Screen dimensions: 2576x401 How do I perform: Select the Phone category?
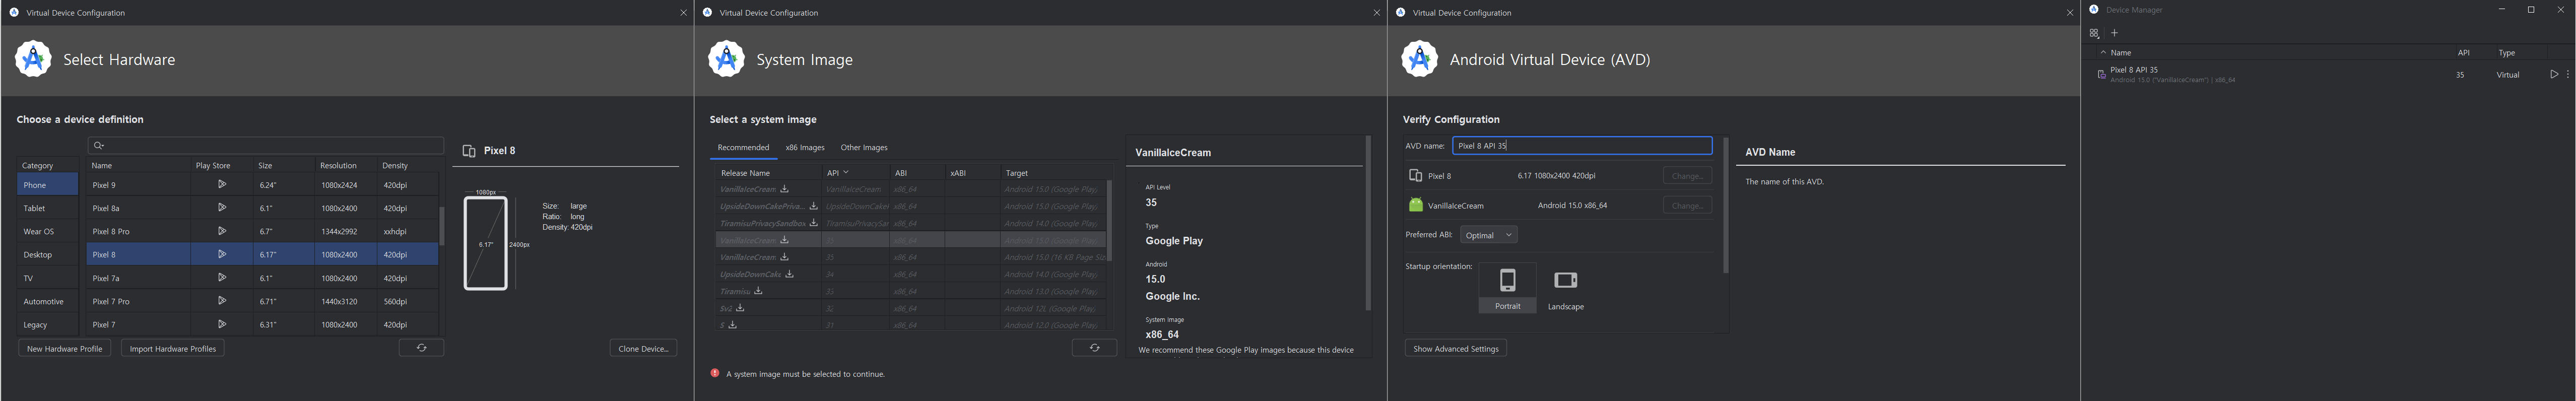48,185
